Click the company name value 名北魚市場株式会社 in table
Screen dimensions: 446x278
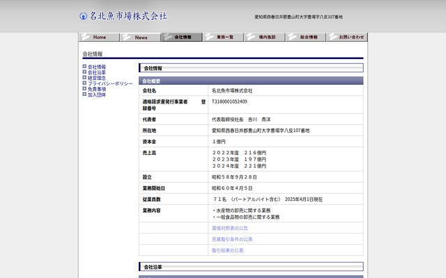[232, 90]
